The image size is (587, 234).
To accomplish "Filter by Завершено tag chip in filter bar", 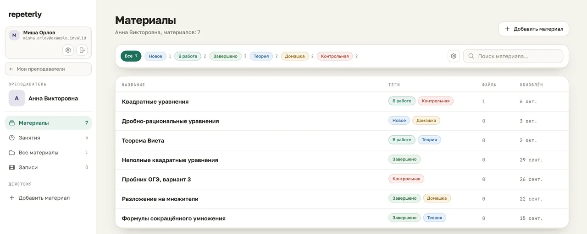I will pos(225,56).
